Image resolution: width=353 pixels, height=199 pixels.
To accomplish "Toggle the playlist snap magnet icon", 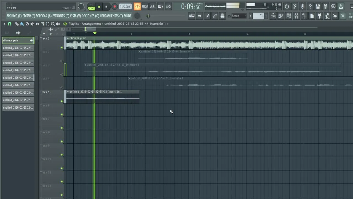I will coord(10,24).
